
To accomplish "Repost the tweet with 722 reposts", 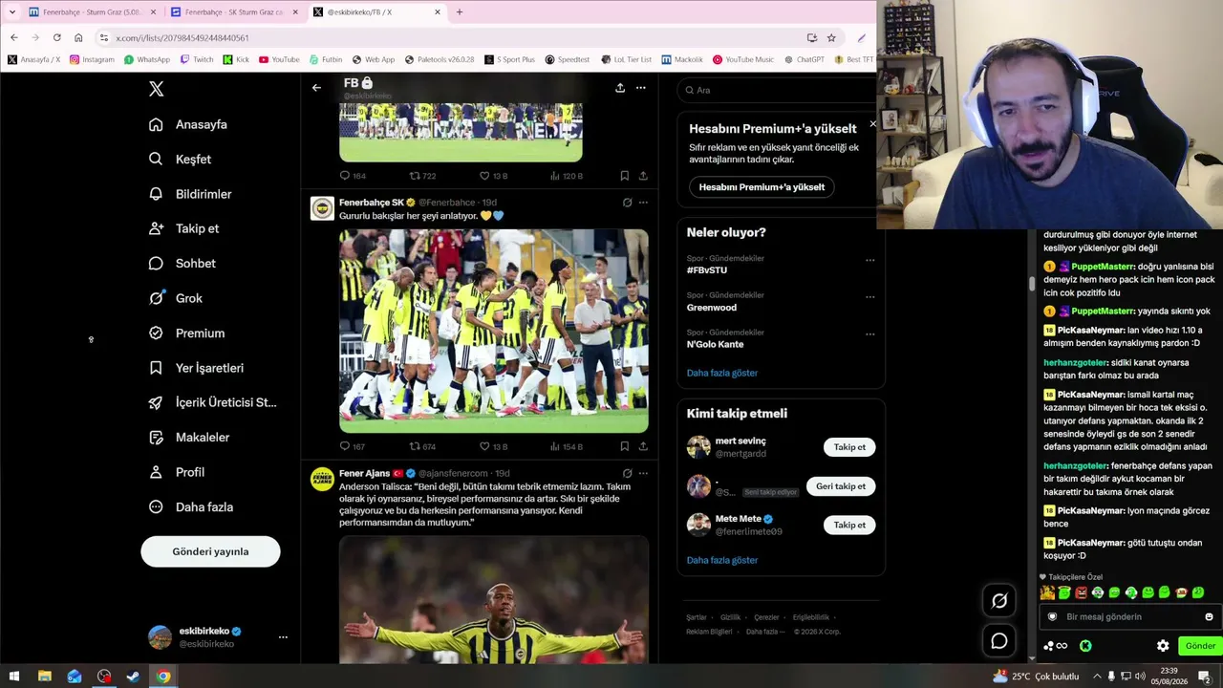I will pos(422,176).
